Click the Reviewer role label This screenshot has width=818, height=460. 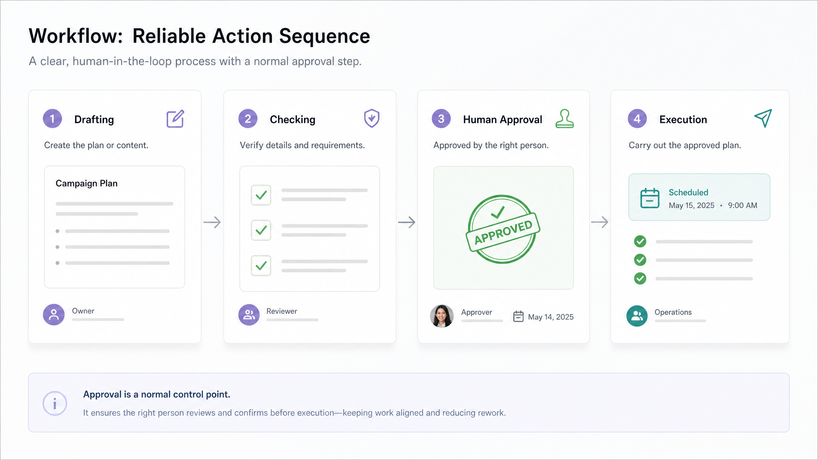[x=282, y=311]
